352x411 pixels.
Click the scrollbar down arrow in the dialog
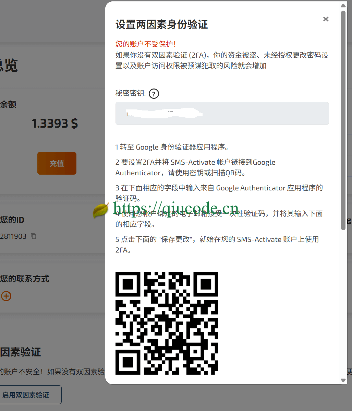tap(343, 380)
